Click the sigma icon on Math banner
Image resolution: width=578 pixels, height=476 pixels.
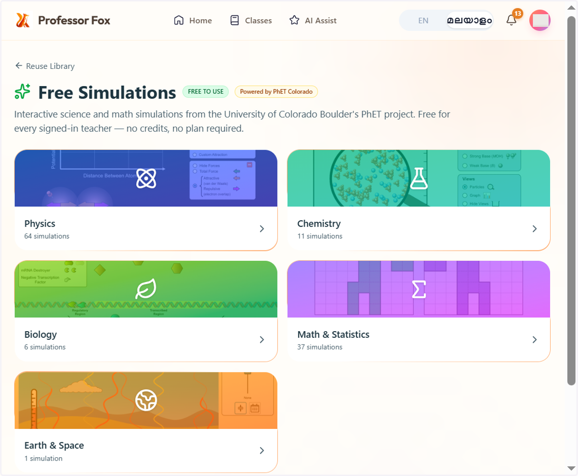click(x=419, y=289)
